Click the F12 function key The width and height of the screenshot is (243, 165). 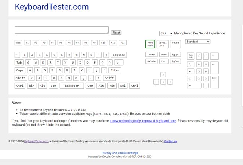point(123,43)
